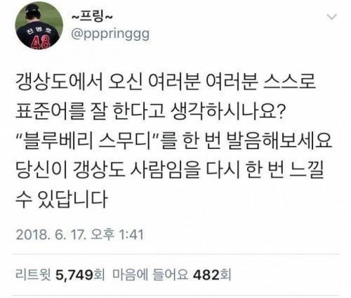
Task: Click the posting time 오후 1:41
Action: coord(117,234)
